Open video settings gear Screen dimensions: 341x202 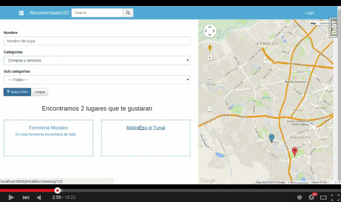point(311,197)
